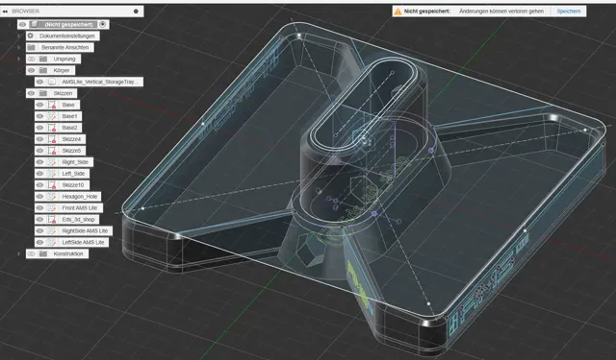
Task: Click the 'Änderungen können verloren gehen' message
Action: [501, 12]
